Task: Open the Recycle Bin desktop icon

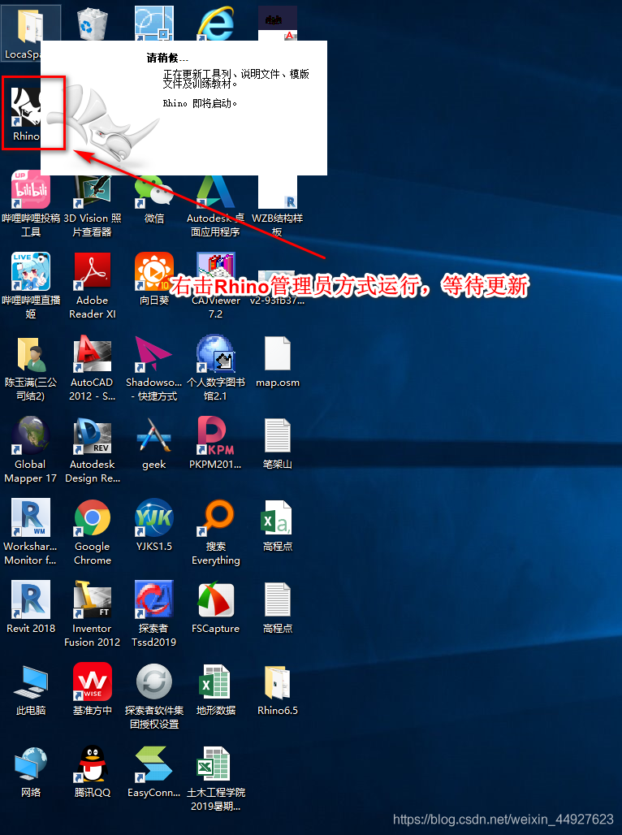Action: (x=92, y=24)
